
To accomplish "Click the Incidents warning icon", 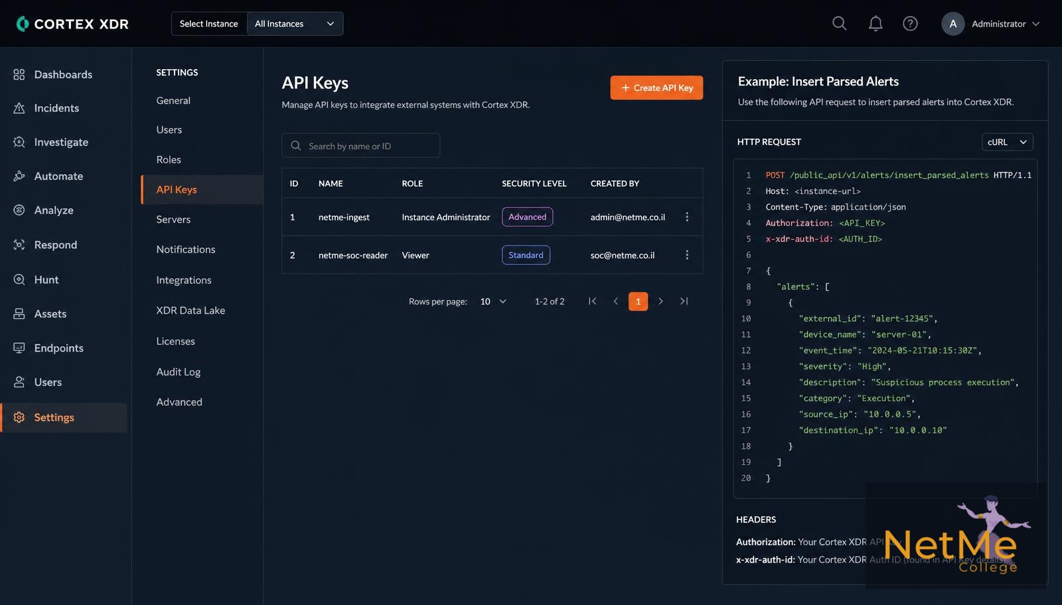I will pos(19,108).
